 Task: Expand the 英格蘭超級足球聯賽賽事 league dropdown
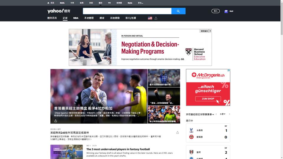tap(200, 114)
